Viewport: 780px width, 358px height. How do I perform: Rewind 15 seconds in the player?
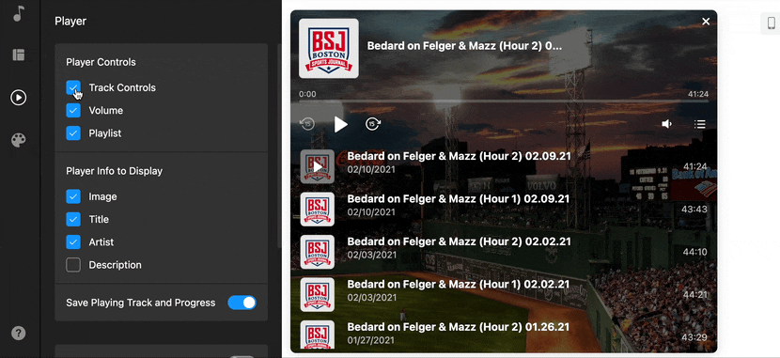coord(307,124)
